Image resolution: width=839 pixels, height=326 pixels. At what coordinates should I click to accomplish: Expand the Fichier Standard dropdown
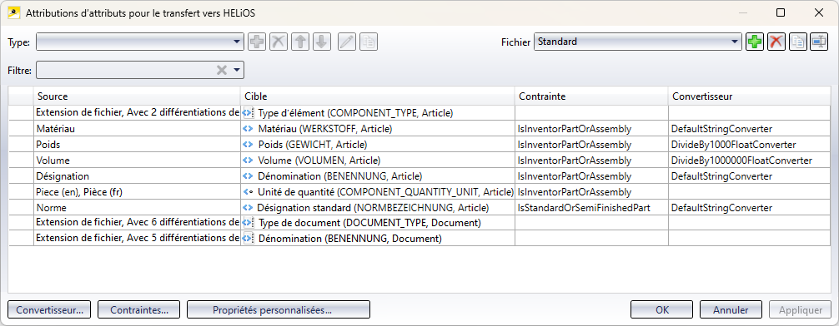[638, 42]
